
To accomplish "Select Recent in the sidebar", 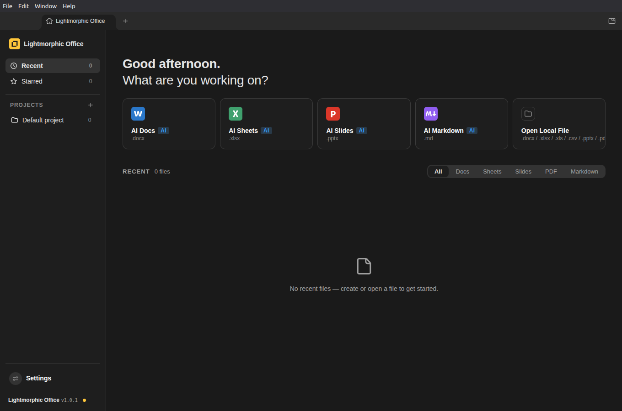I will click(x=53, y=66).
